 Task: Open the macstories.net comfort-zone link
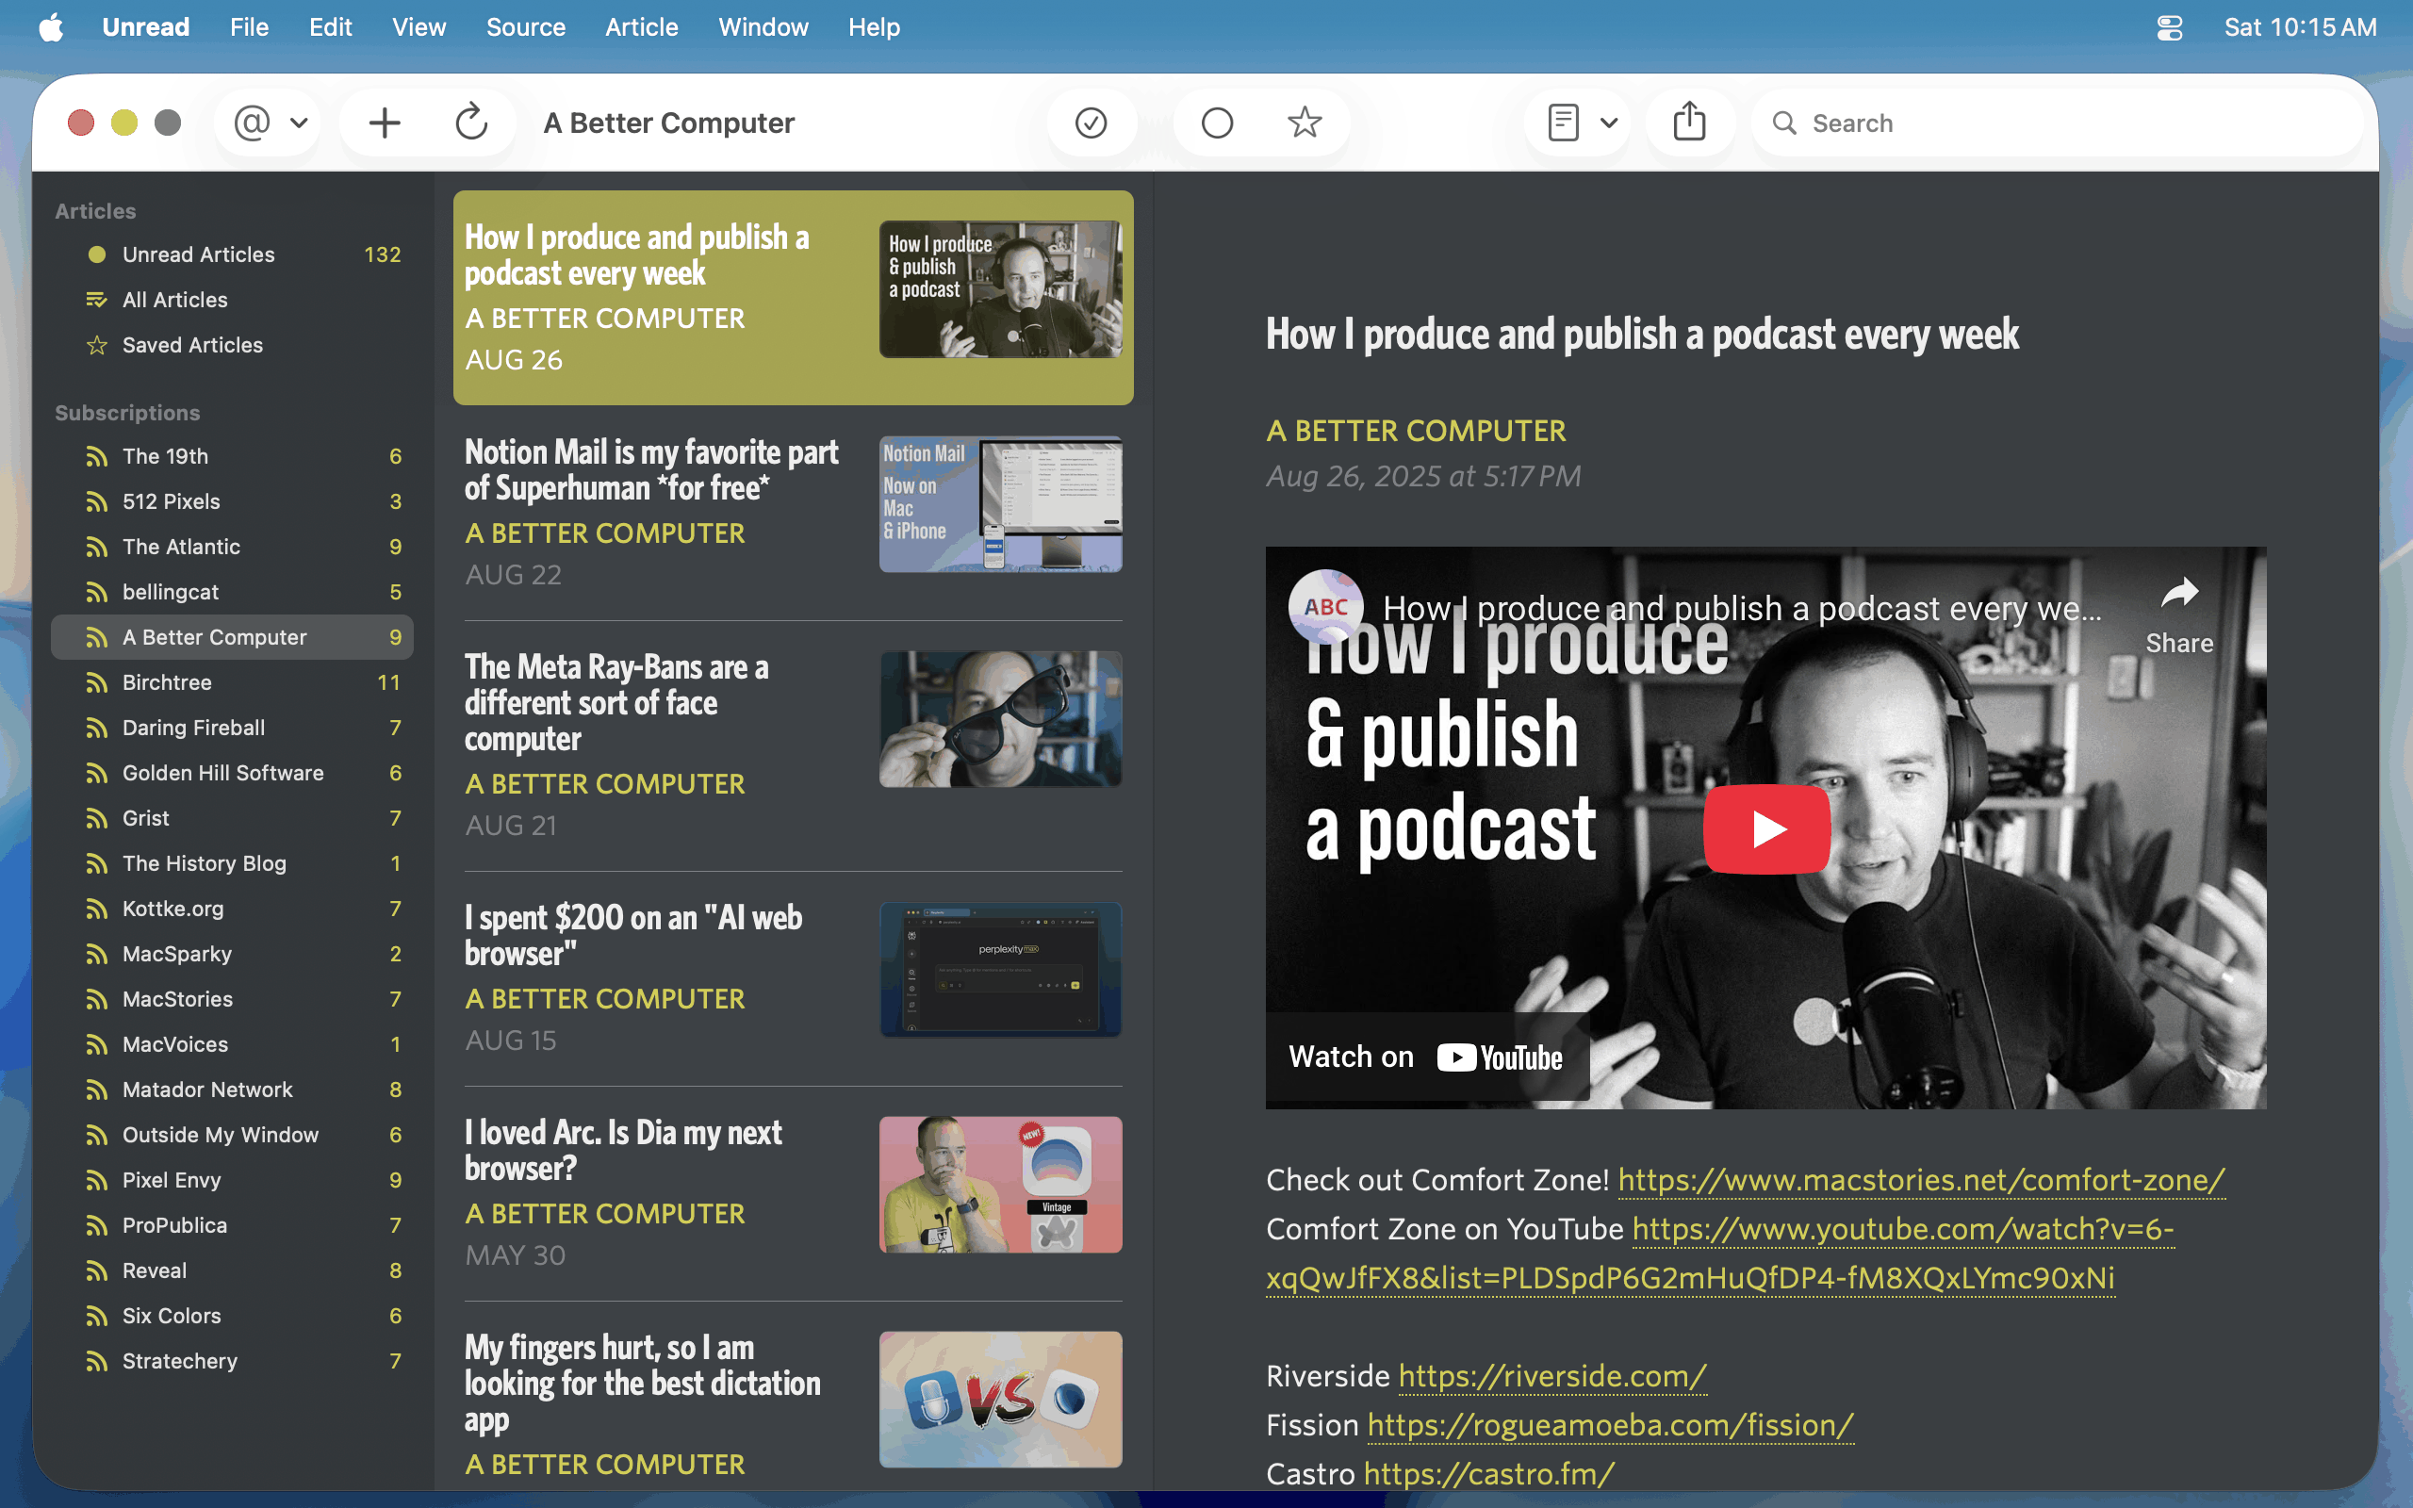tap(1920, 1181)
